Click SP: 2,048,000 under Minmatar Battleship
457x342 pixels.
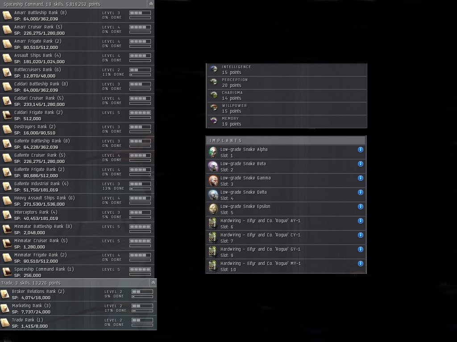click(x=29, y=232)
